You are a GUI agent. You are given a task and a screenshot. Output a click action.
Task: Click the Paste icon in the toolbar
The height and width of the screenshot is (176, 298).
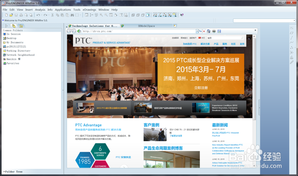click(62, 15)
